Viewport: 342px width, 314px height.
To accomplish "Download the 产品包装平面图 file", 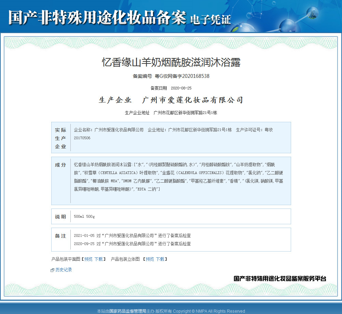I will click(99, 259).
